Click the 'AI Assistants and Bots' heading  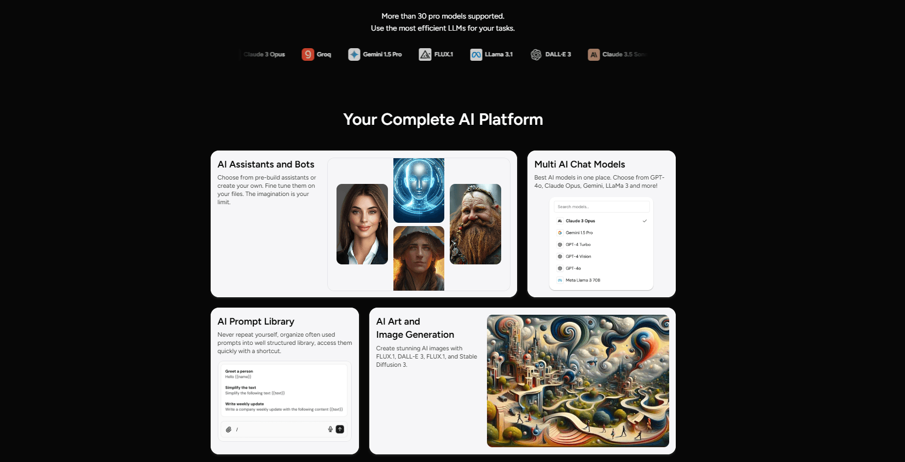click(266, 165)
